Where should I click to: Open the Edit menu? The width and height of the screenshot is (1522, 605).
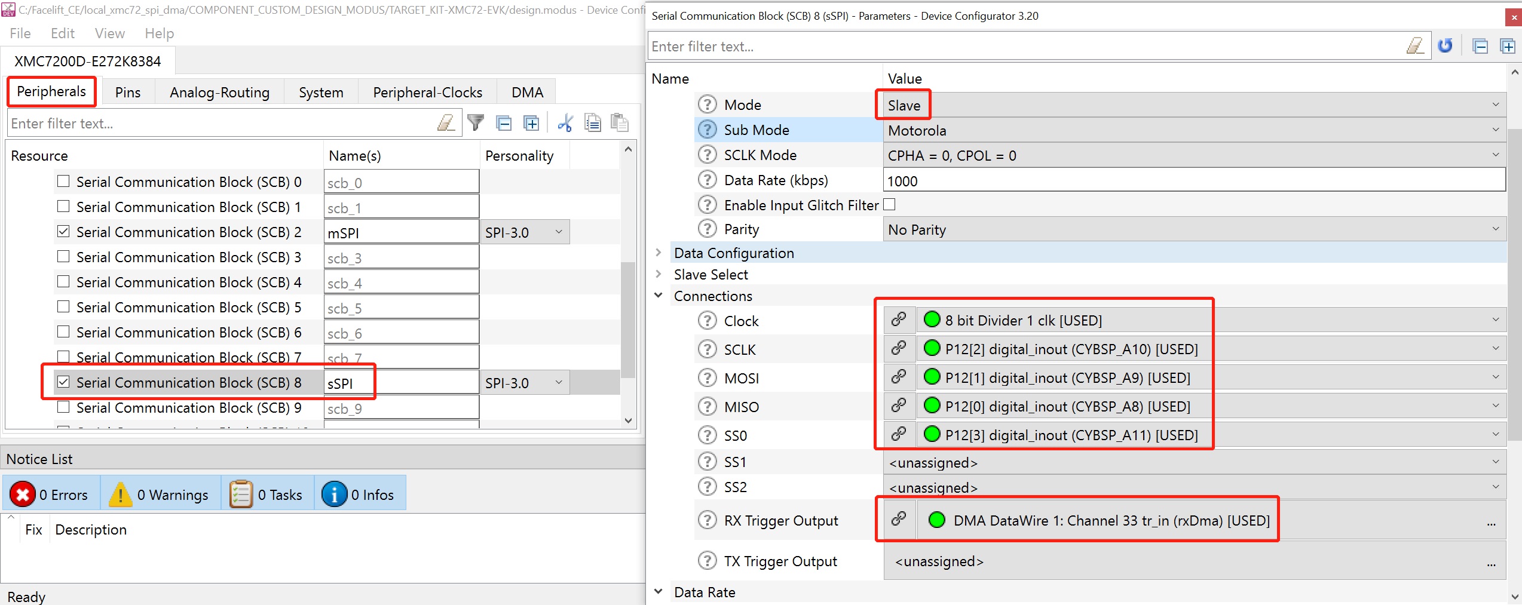point(63,33)
